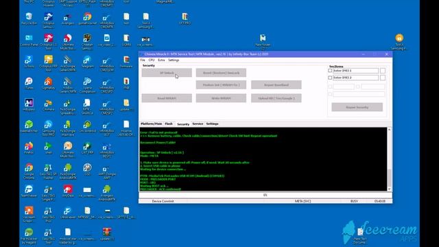Tick the square box right of IMEI 2 field

(383, 78)
